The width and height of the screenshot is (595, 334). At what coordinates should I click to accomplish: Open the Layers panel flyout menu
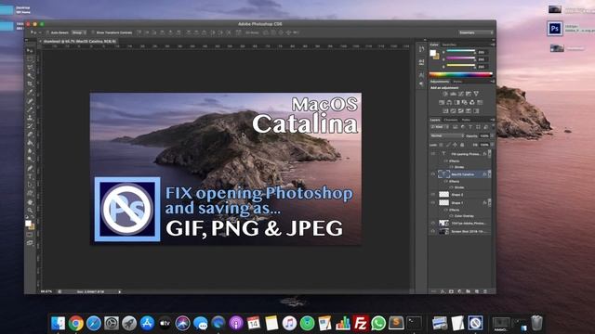[x=493, y=120]
